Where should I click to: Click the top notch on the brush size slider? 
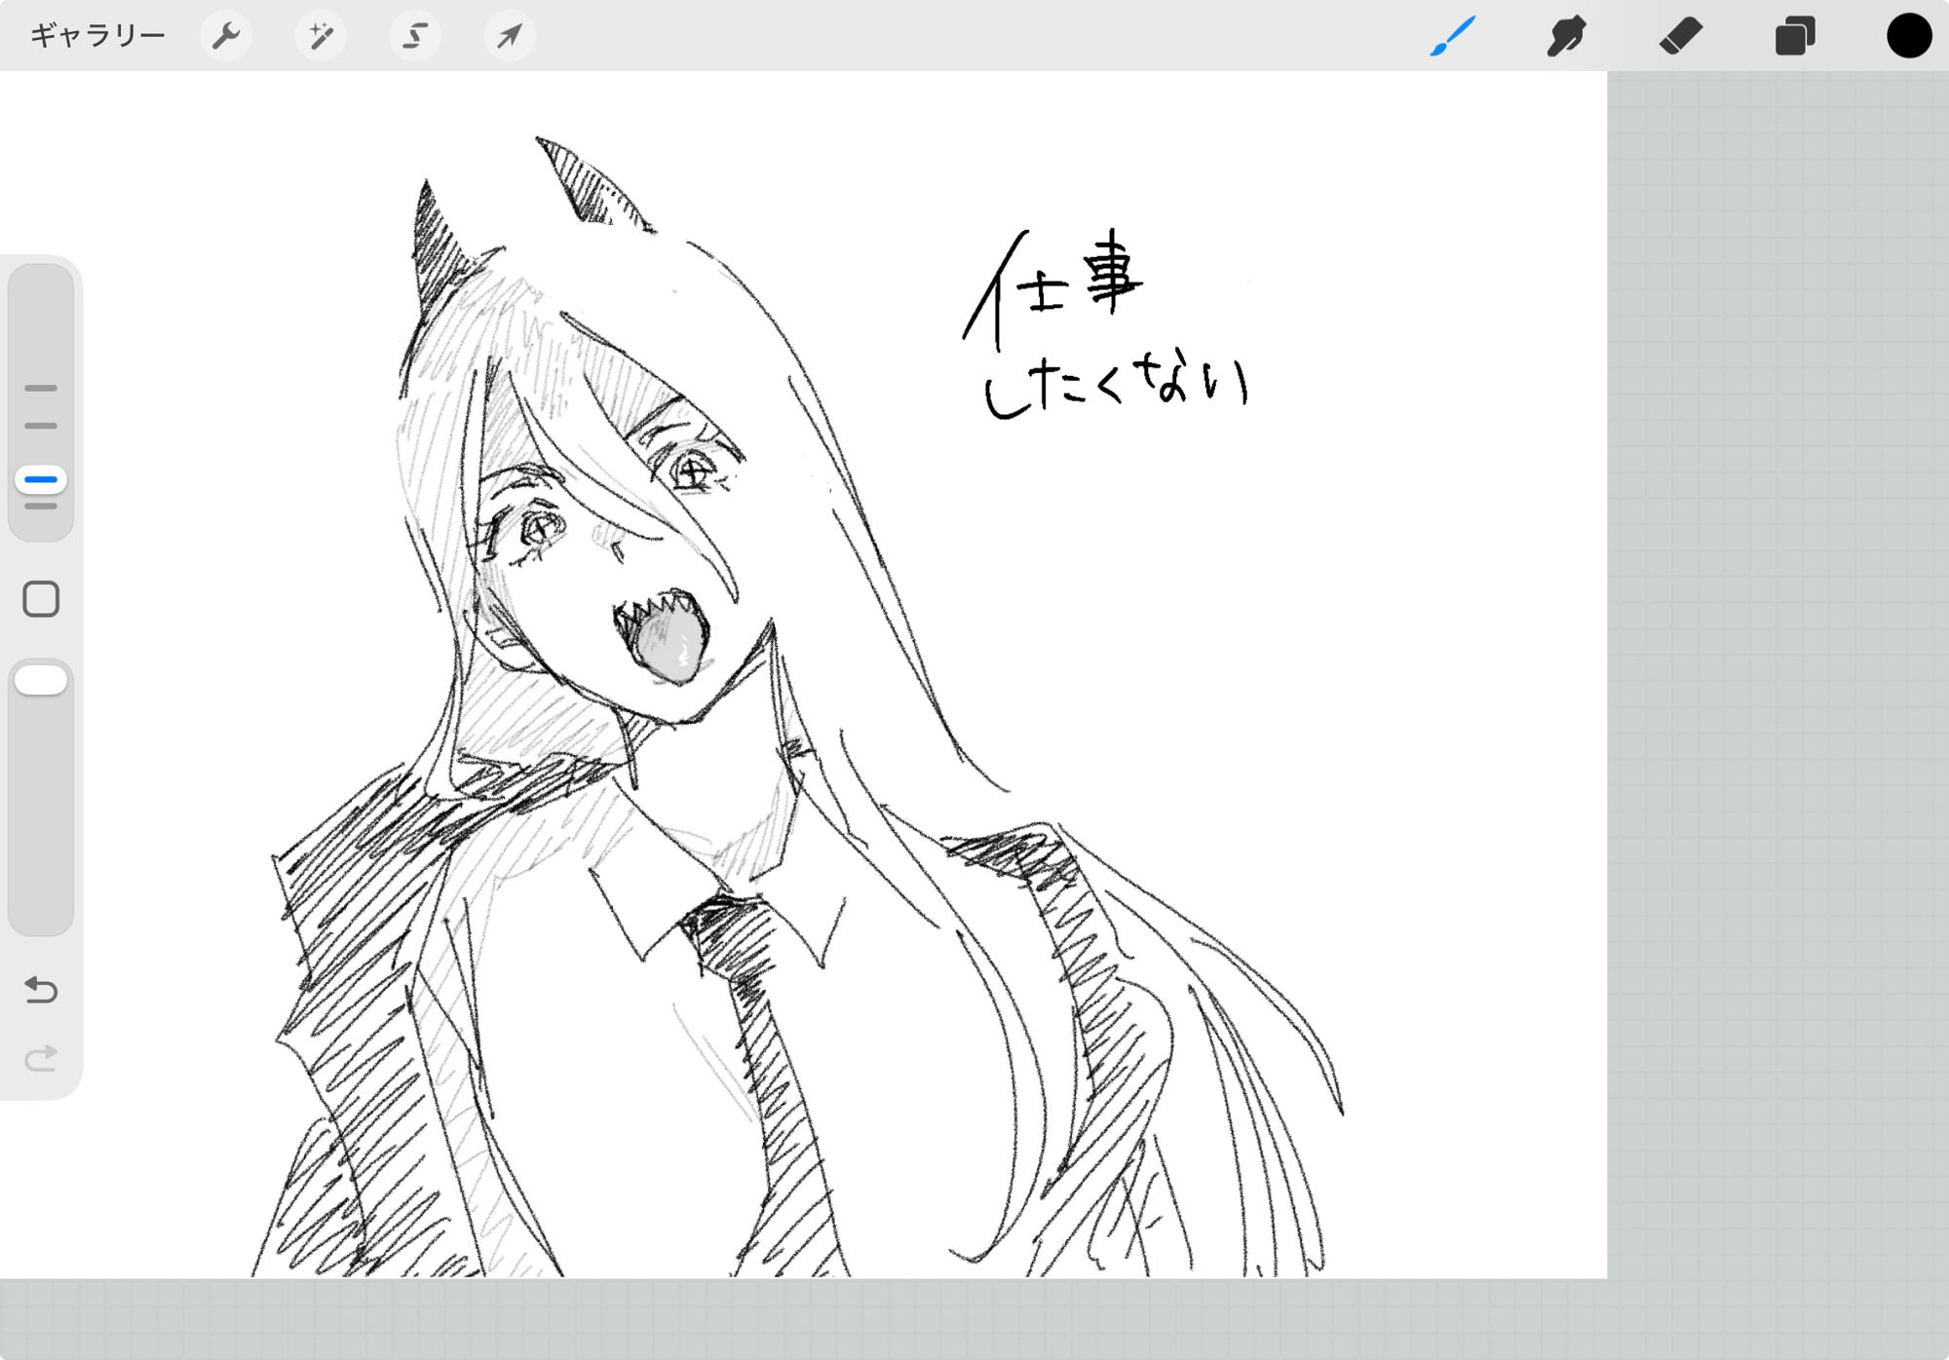coord(41,388)
